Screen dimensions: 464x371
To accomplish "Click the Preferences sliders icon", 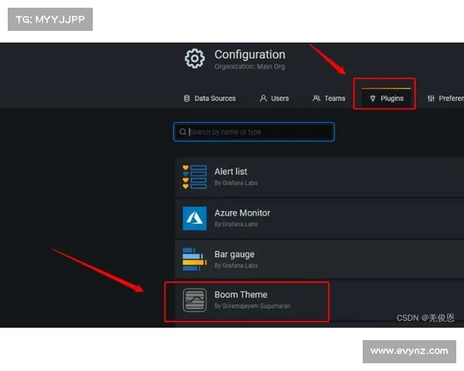I will point(431,98).
